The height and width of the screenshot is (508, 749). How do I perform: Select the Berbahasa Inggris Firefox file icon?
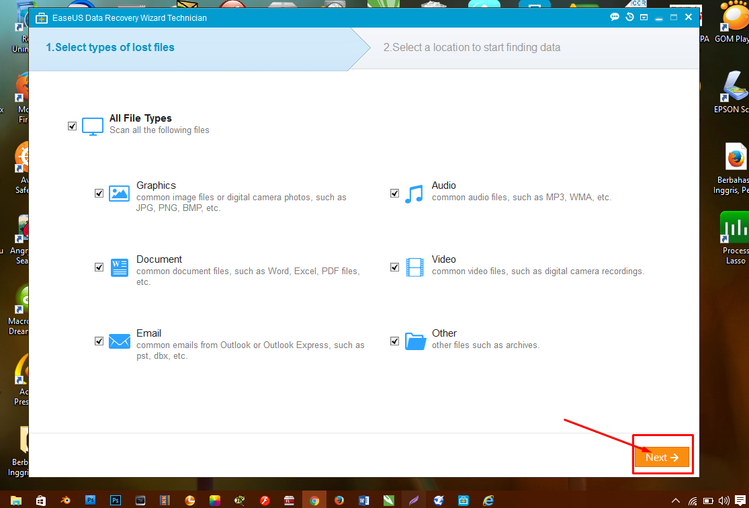coord(732,169)
